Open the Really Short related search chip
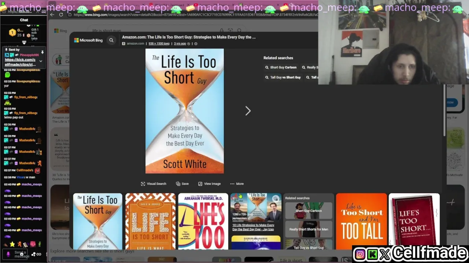469x263 pixels. tap(310, 67)
